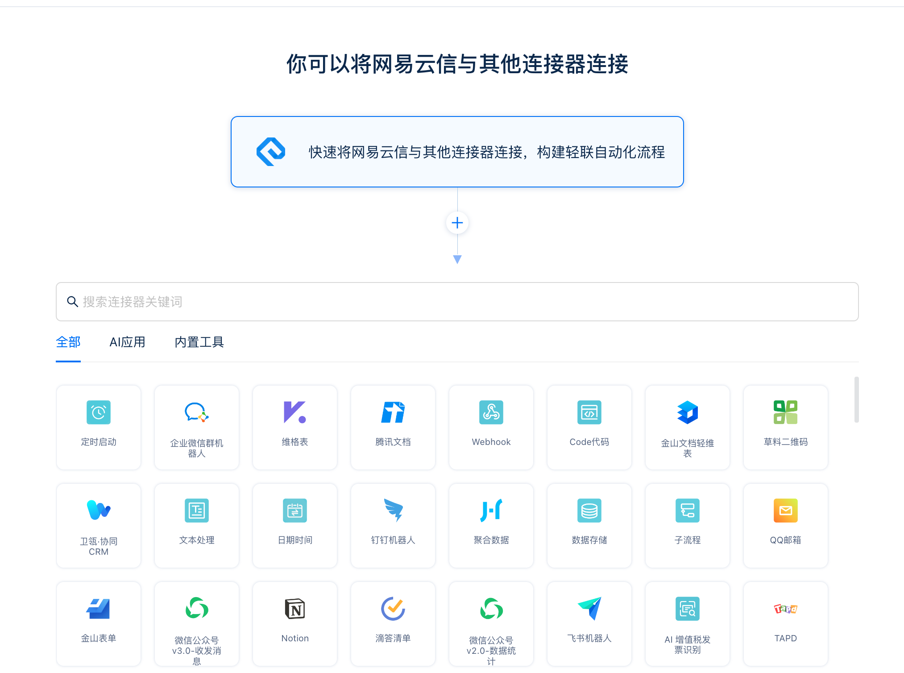Click the QQ邮箱 mail icon
This screenshot has height=673, width=904.
pyautogui.click(x=785, y=511)
